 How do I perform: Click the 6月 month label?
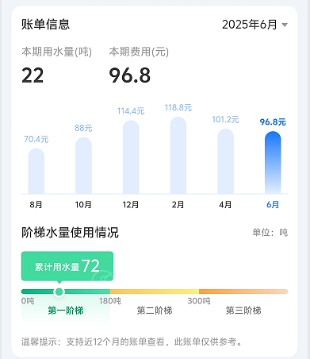point(273,205)
